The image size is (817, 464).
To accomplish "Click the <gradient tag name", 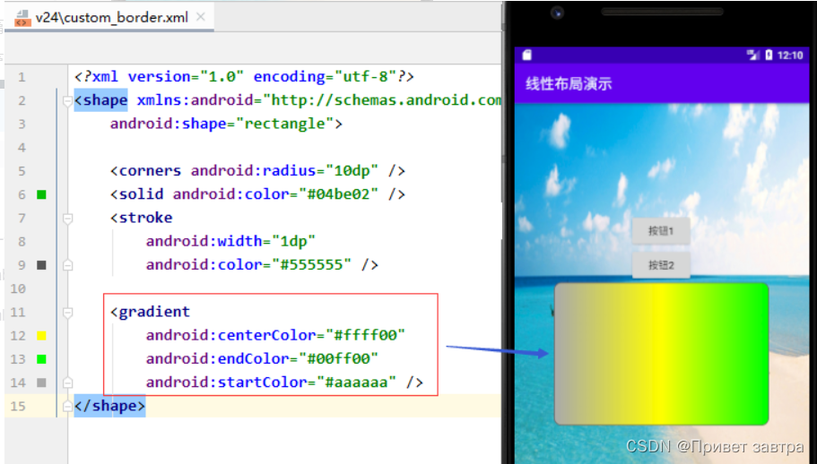I will click(x=150, y=312).
